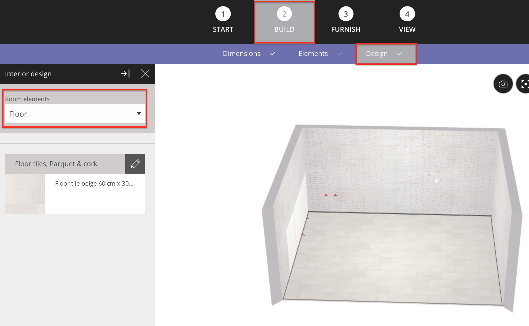Select the beige floor tile swatch
The image size is (529, 326).
pyautogui.click(x=25, y=193)
